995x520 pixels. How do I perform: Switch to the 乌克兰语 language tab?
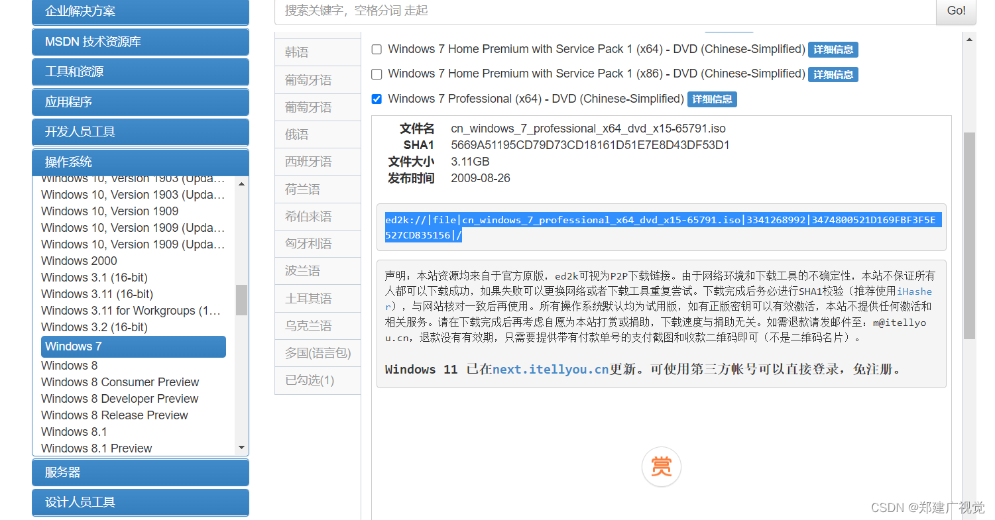[318, 326]
